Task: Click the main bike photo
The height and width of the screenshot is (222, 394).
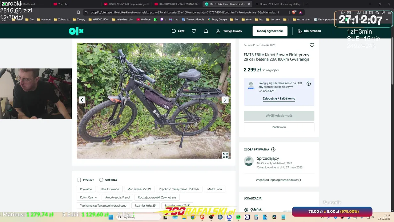Action: click(x=154, y=101)
